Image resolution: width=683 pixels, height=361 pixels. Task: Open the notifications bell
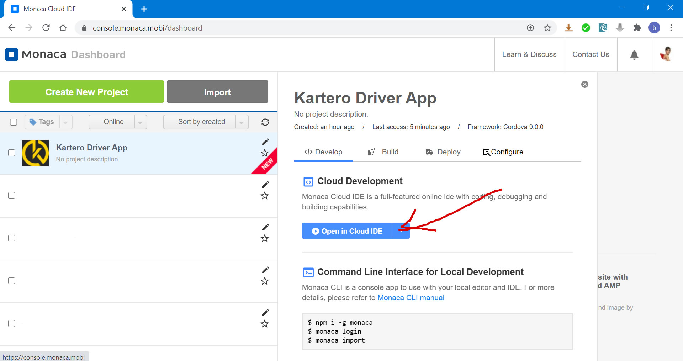coord(634,55)
